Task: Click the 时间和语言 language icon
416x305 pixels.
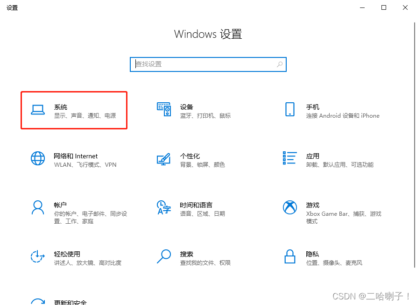Action: pos(164,207)
